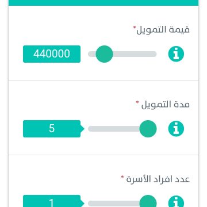Click the عدد افراد الأسرة label
The image size is (207, 207).
pos(158,179)
